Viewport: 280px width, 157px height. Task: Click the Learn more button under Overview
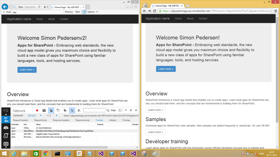(x=155, y=110)
